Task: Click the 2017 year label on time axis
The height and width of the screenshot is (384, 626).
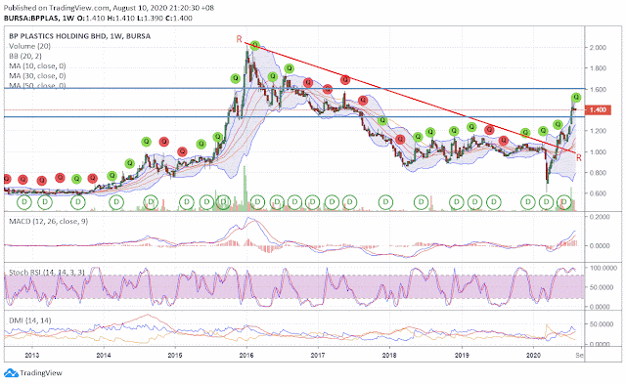Action: tap(318, 355)
